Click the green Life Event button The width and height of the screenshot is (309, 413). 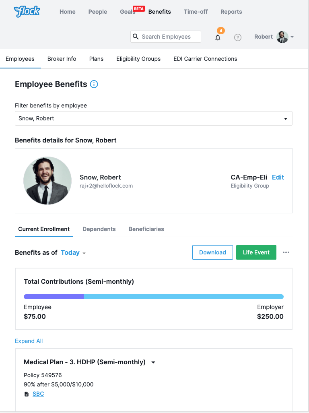pyautogui.click(x=256, y=252)
